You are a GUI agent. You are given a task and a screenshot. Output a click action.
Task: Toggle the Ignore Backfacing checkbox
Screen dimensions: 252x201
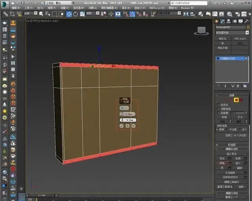[218, 109]
